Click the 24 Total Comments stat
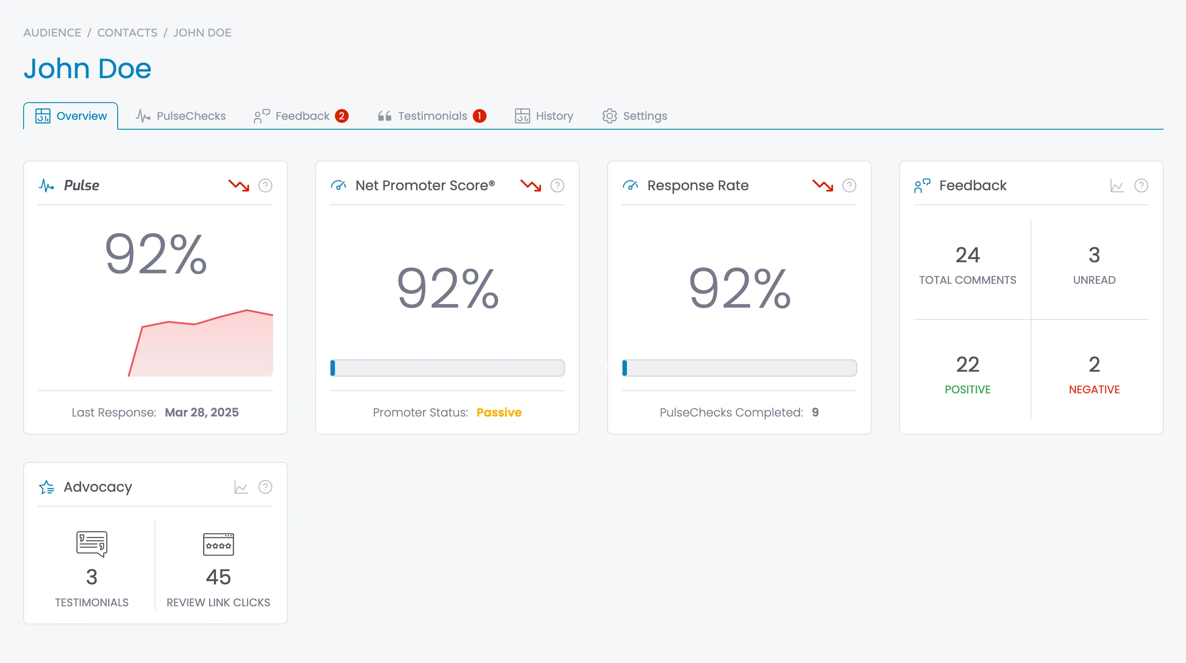1186x663 pixels. click(x=967, y=265)
